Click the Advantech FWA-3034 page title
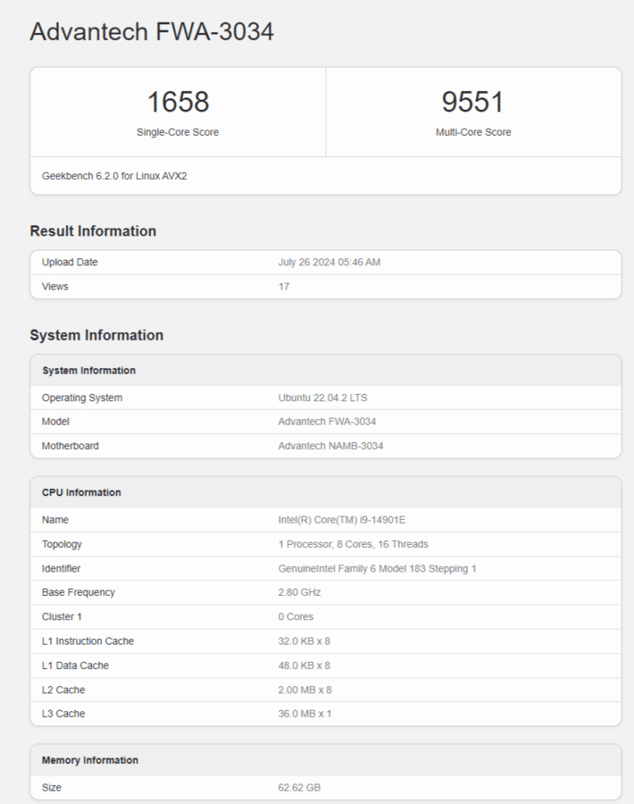The height and width of the screenshot is (804, 634). (x=152, y=31)
